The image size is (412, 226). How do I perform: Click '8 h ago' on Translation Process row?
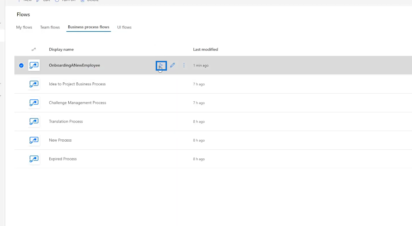point(199,121)
